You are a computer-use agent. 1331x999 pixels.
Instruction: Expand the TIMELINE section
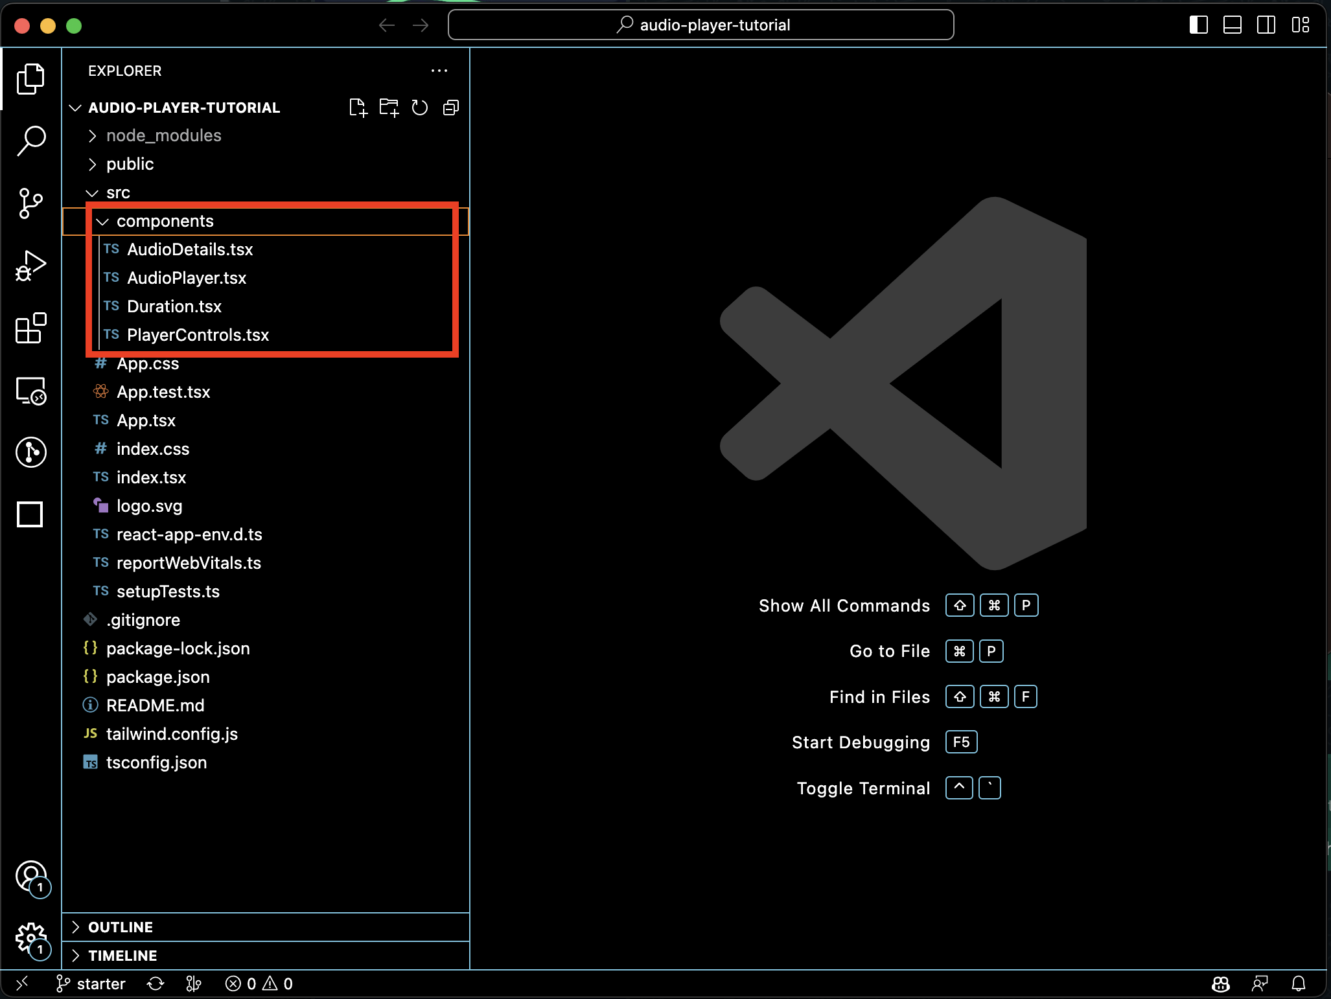point(266,956)
